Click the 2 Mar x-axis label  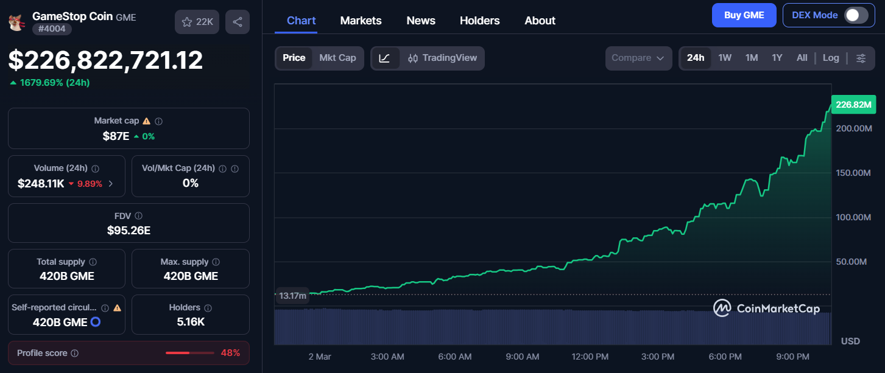point(320,357)
